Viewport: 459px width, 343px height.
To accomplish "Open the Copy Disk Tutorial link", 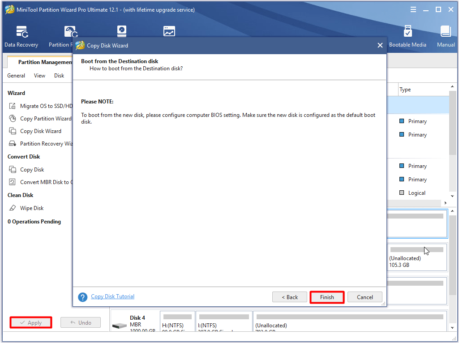I will pos(112,296).
